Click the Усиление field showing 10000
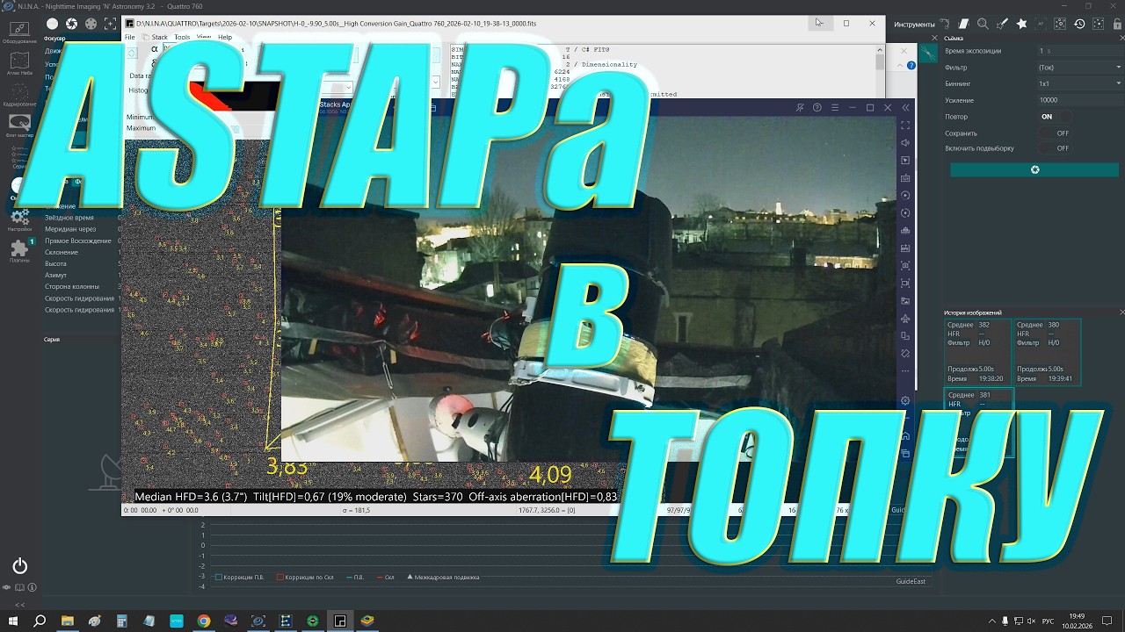 click(x=1079, y=100)
